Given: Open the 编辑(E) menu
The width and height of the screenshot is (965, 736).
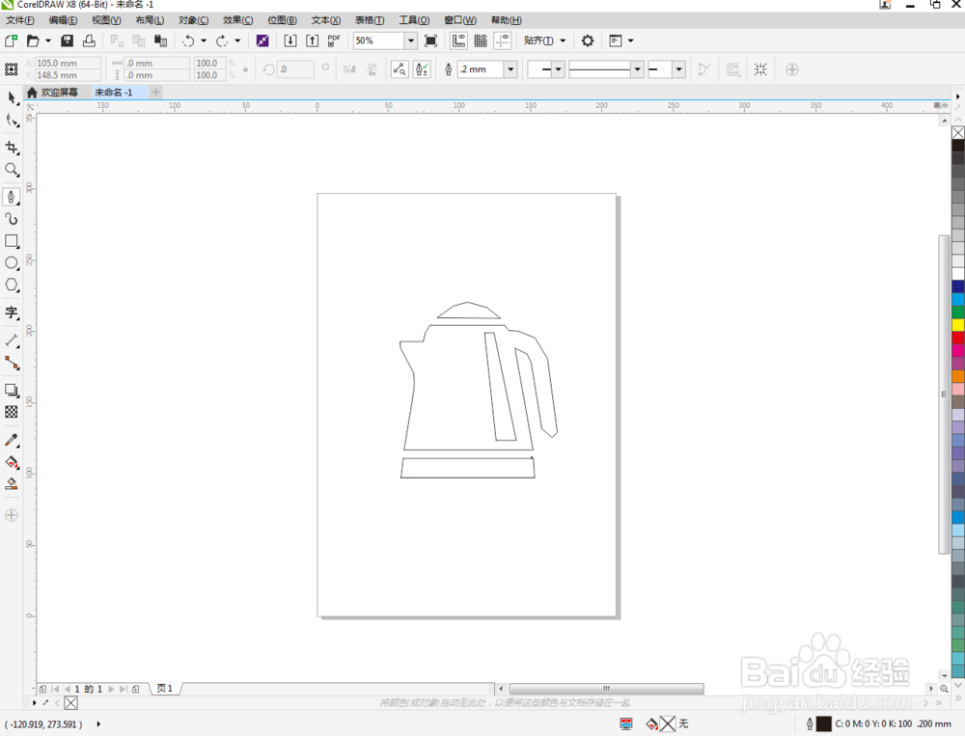Looking at the screenshot, I should pos(63,20).
